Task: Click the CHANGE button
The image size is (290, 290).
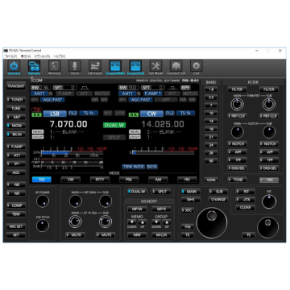Action: [218, 200]
